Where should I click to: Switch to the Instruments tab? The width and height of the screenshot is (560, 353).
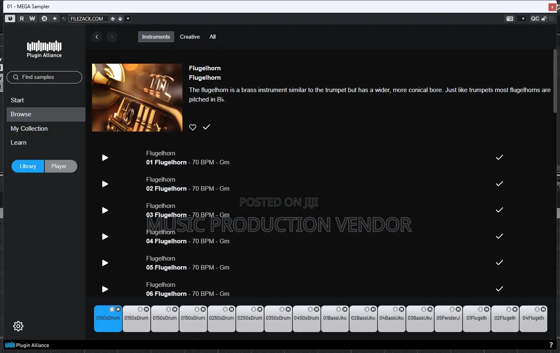[156, 37]
